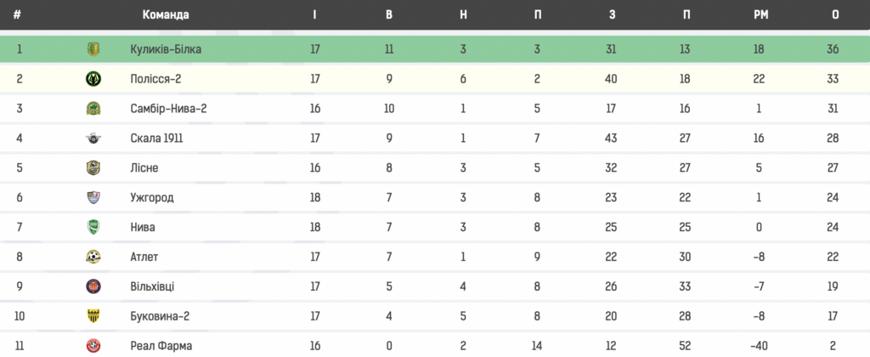Click the Атлет team emblem
This screenshot has height=357, width=870.
coord(93,257)
